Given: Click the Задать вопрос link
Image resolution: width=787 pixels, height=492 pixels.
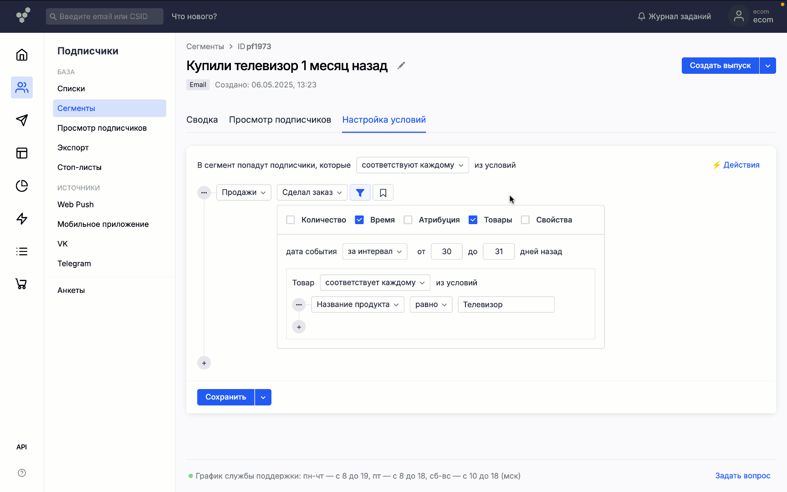Looking at the screenshot, I should [x=742, y=476].
